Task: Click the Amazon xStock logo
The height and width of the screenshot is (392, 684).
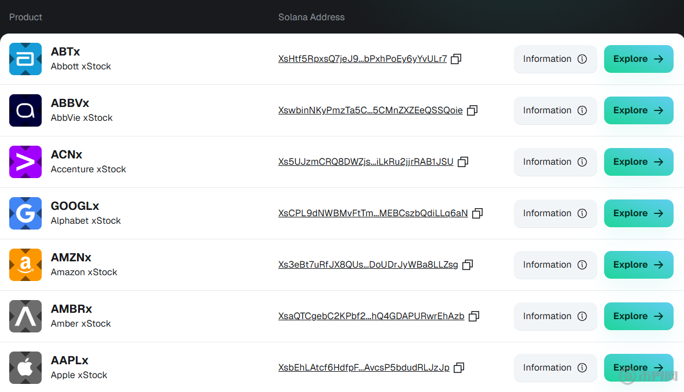Action: [x=25, y=265]
